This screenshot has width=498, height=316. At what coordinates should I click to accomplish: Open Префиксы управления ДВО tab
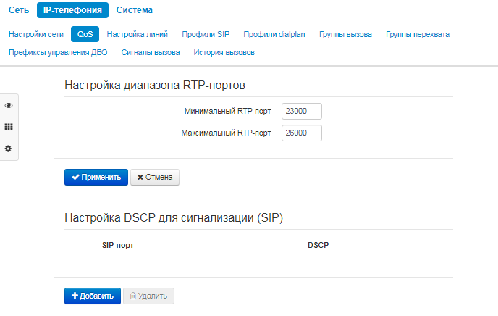tap(58, 53)
